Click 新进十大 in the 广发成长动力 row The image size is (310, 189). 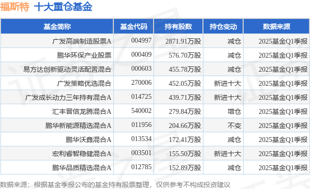click(x=228, y=97)
